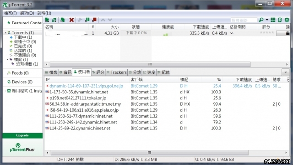Viewport: 293px width, 165px height.
Task: Select Torrents (1) in sidebar
Action: point(23,32)
